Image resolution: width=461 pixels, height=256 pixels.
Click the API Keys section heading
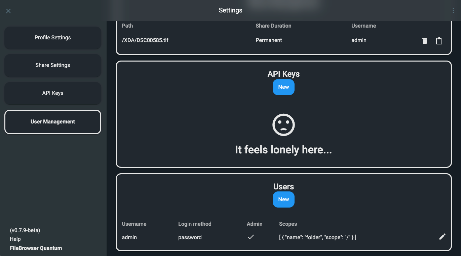coord(283,74)
